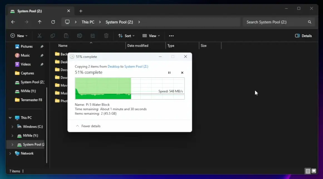
Task: Open the New item dropdown
Action: (x=19, y=36)
